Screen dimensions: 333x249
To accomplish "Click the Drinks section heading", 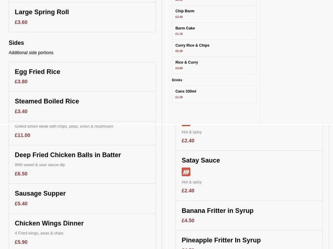I will click(178, 80).
